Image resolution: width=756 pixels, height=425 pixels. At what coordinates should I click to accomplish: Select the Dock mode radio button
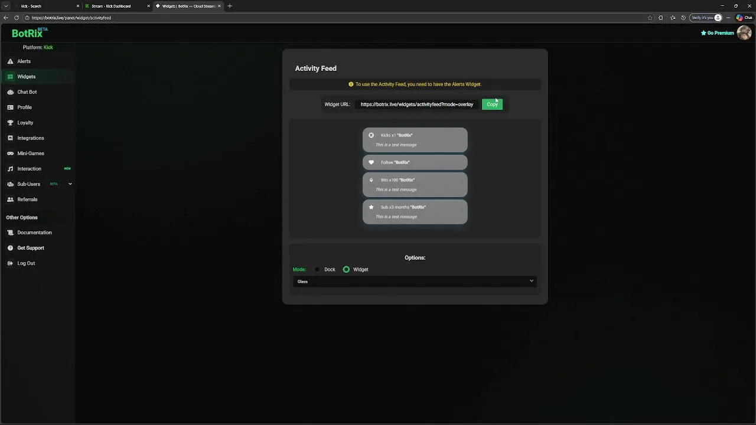(x=317, y=270)
